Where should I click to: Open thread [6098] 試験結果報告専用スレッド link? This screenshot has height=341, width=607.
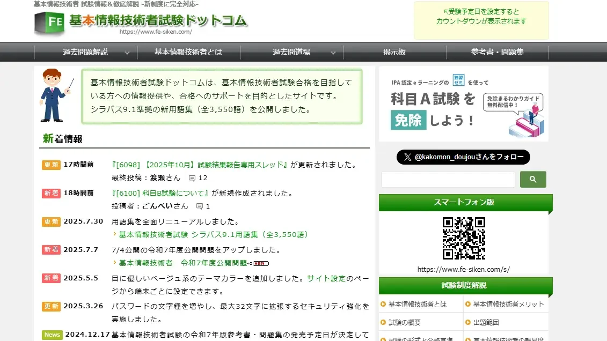200,165
